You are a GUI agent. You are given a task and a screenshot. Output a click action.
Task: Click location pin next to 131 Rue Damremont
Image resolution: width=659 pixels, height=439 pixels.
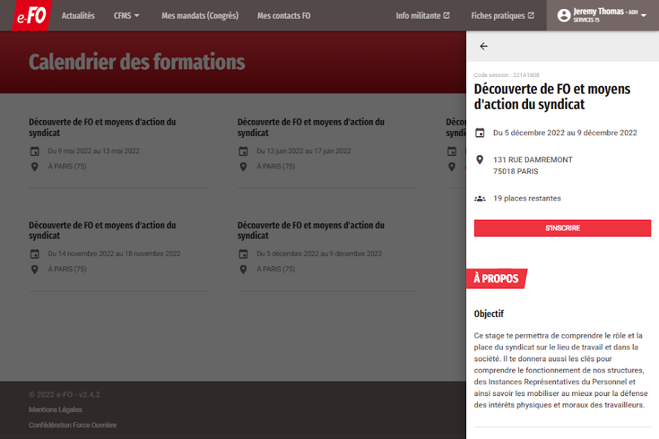(479, 160)
